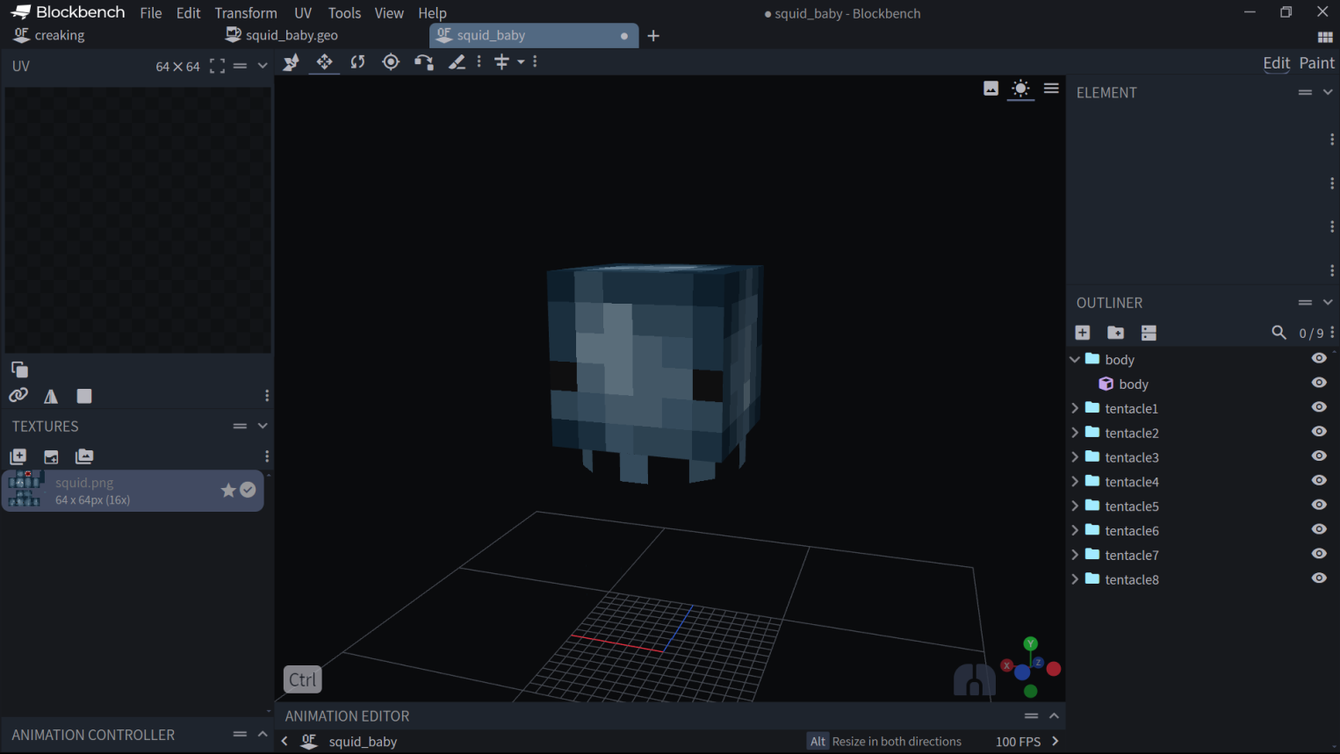Select the Move tool in toolbar
The width and height of the screenshot is (1340, 754).
[291, 62]
